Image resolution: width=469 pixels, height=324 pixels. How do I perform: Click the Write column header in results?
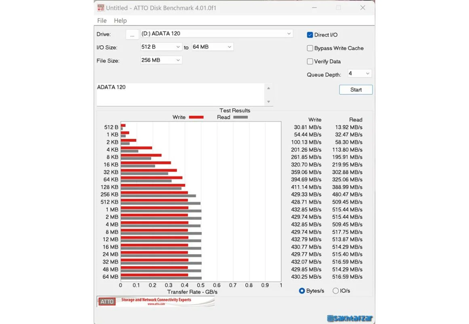tap(315, 120)
